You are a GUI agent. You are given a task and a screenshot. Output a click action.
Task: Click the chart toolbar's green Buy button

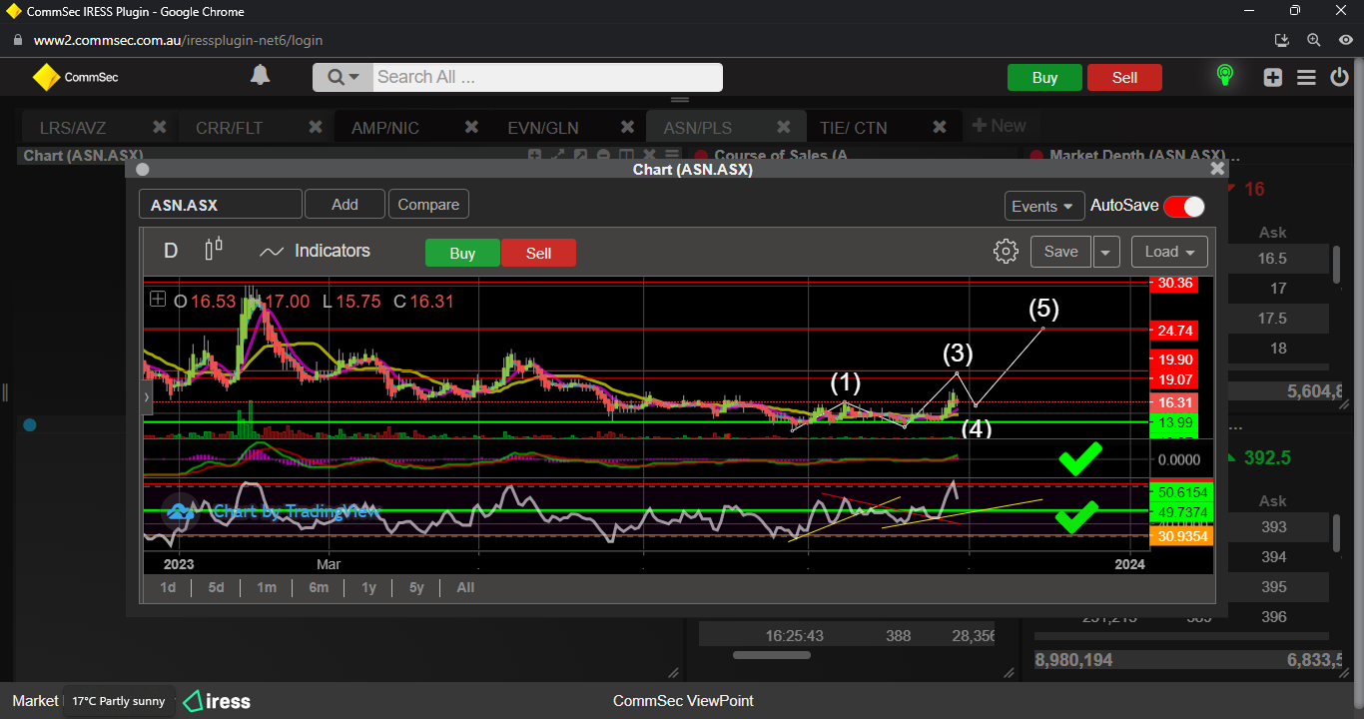[462, 254]
